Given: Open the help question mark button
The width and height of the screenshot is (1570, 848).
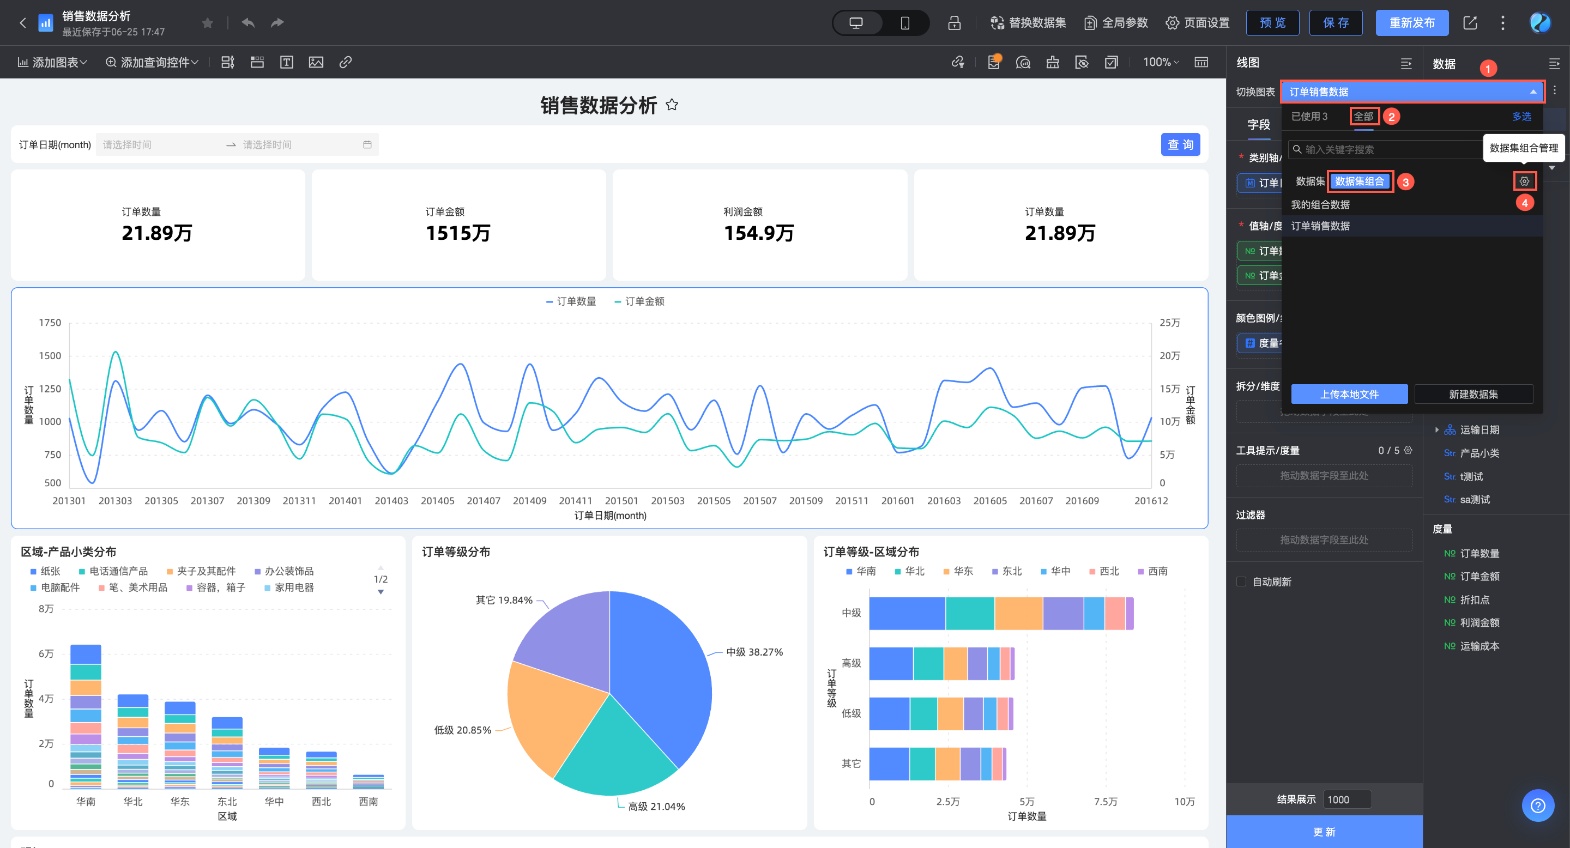Looking at the screenshot, I should pyautogui.click(x=1538, y=805).
